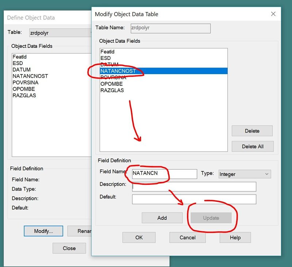This screenshot has width=292, height=267.
Task: Click the Default value text field
Action: tap(194, 199)
